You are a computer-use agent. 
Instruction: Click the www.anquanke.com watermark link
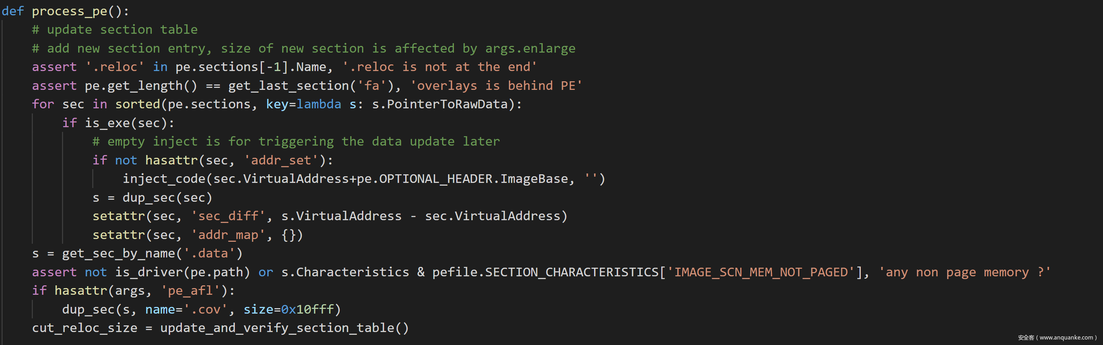[x=1066, y=338]
